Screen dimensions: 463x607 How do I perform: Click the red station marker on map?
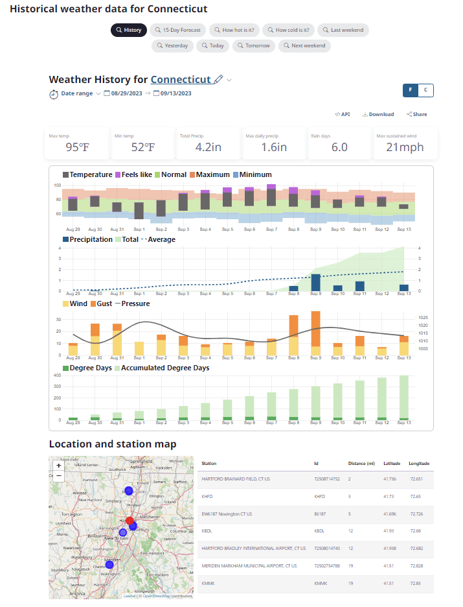(130, 521)
